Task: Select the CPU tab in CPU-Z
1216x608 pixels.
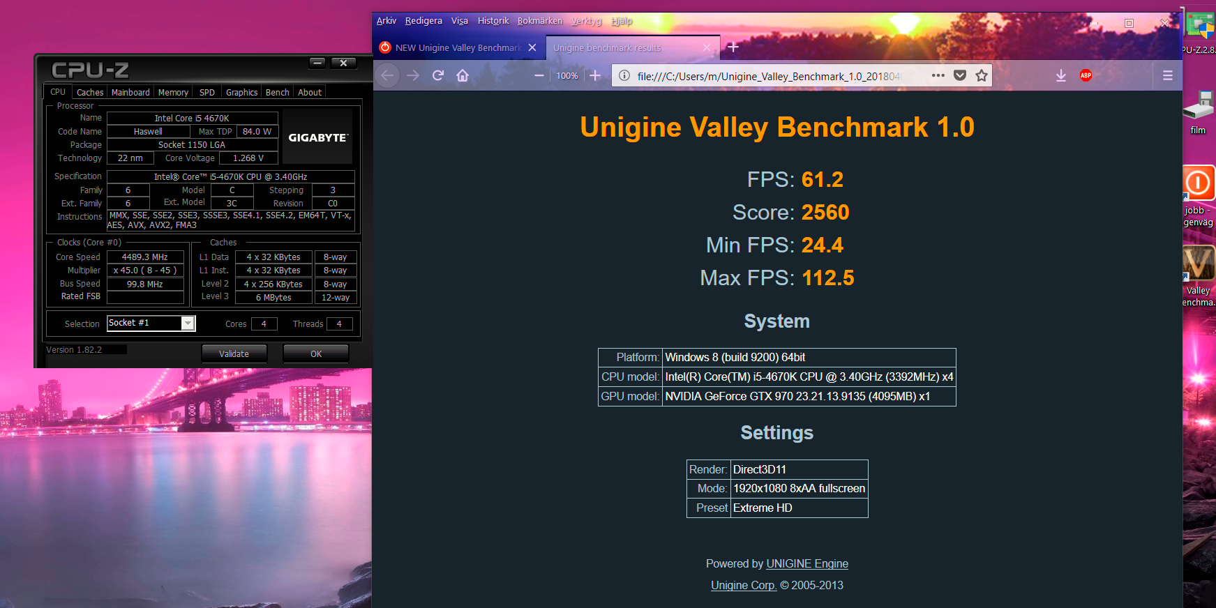Action: pos(58,91)
